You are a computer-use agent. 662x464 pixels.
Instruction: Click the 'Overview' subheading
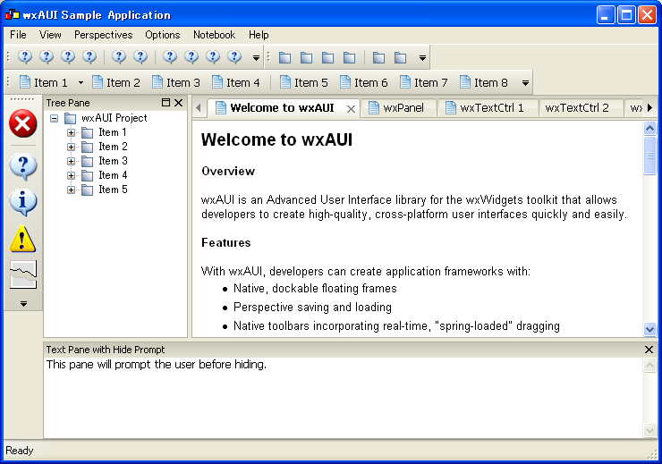click(x=228, y=172)
